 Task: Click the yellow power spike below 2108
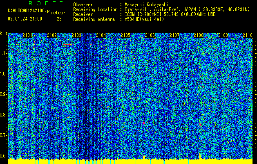tap(200, 156)
